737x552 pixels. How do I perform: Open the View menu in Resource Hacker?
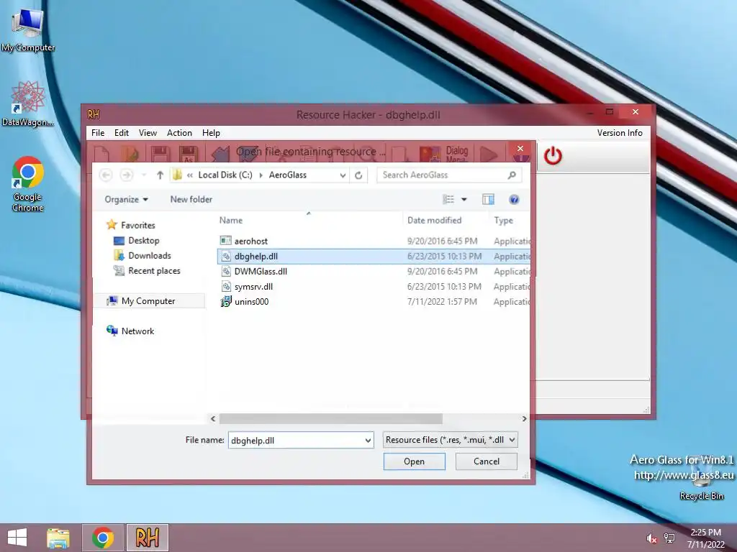(x=148, y=133)
